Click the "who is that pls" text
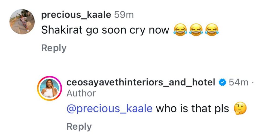The height and width of the screenshot is (137, 279). point(192,109)
